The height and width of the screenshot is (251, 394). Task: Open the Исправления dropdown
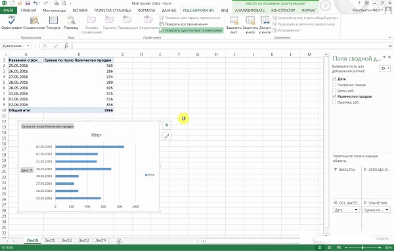coord(287,30)
